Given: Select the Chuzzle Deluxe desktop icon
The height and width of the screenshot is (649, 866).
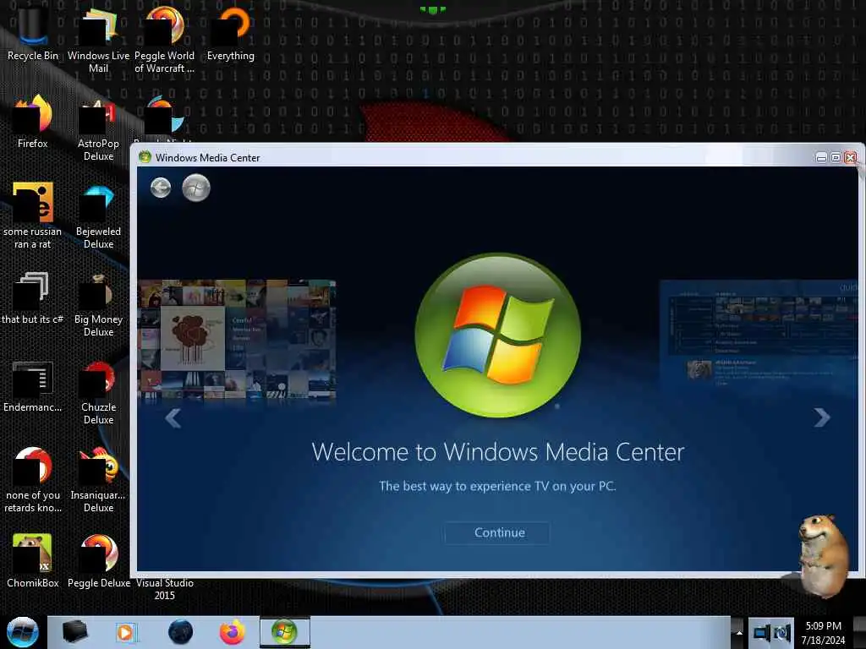Looking at the screenshot, I should (98, 392).
